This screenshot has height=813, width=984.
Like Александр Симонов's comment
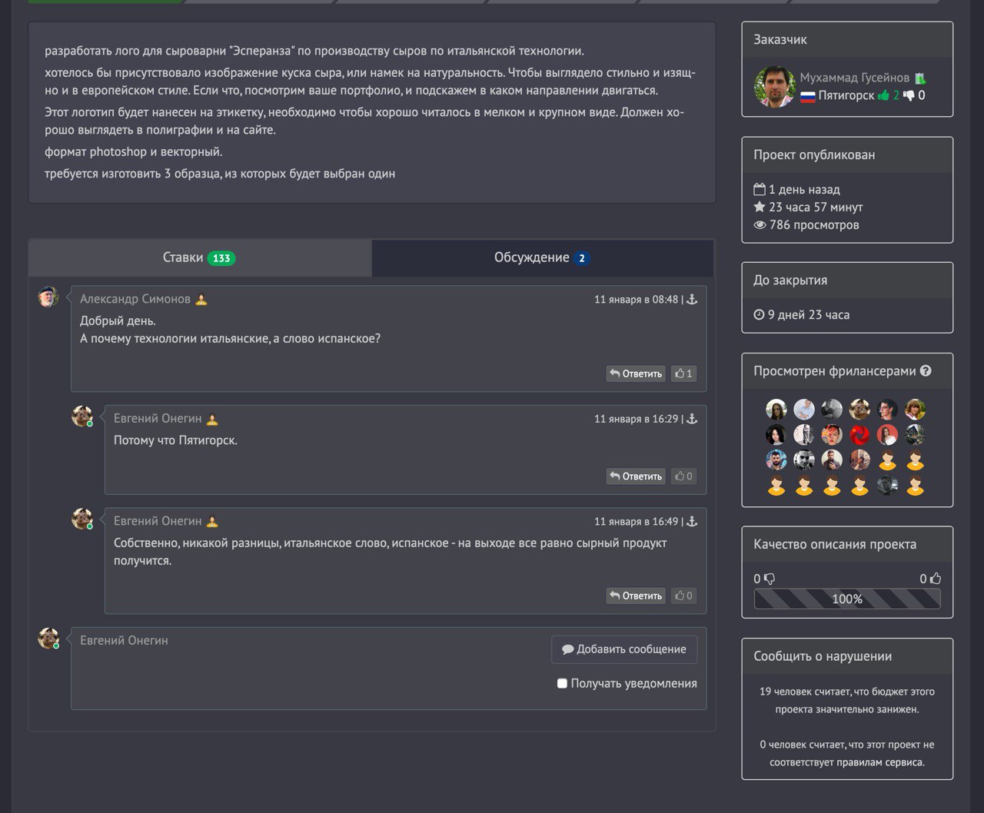(x=683, y=373)
